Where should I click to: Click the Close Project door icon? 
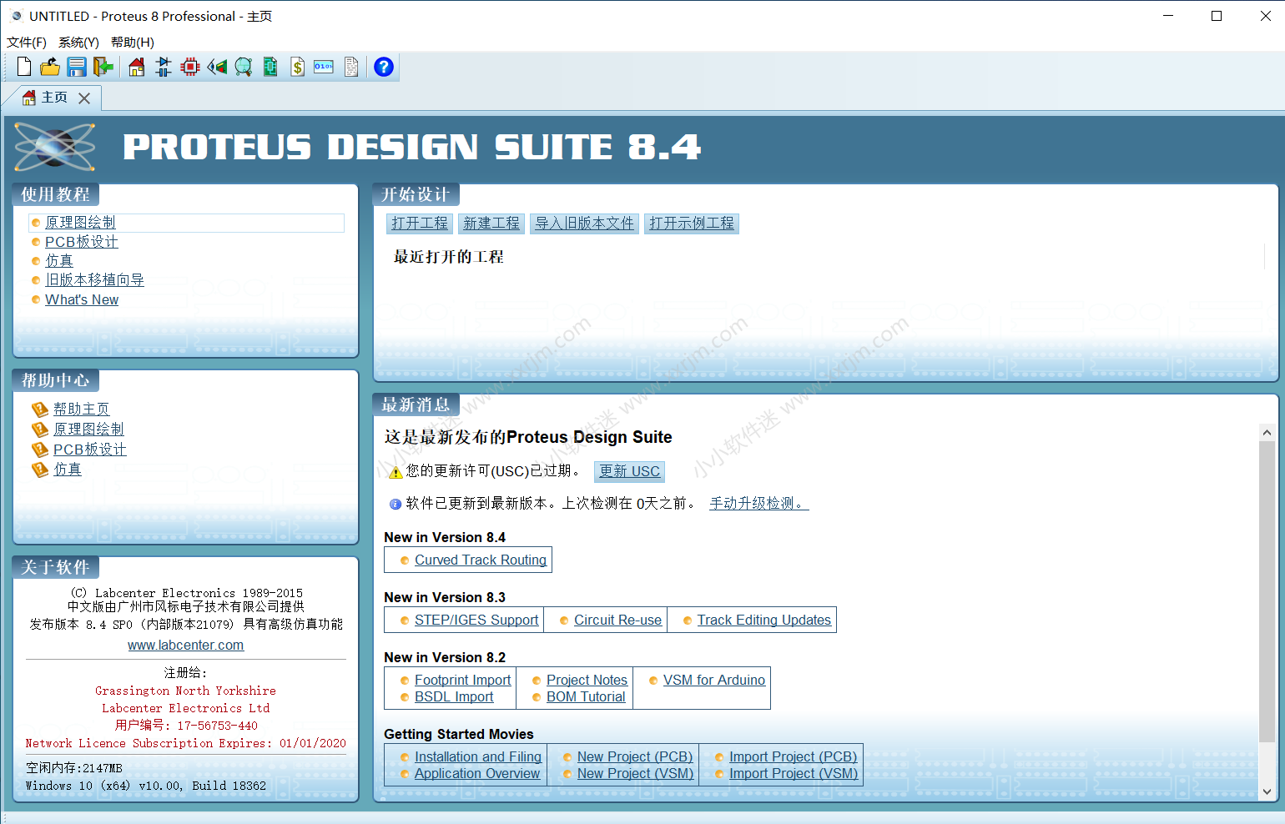click(103, 67)
